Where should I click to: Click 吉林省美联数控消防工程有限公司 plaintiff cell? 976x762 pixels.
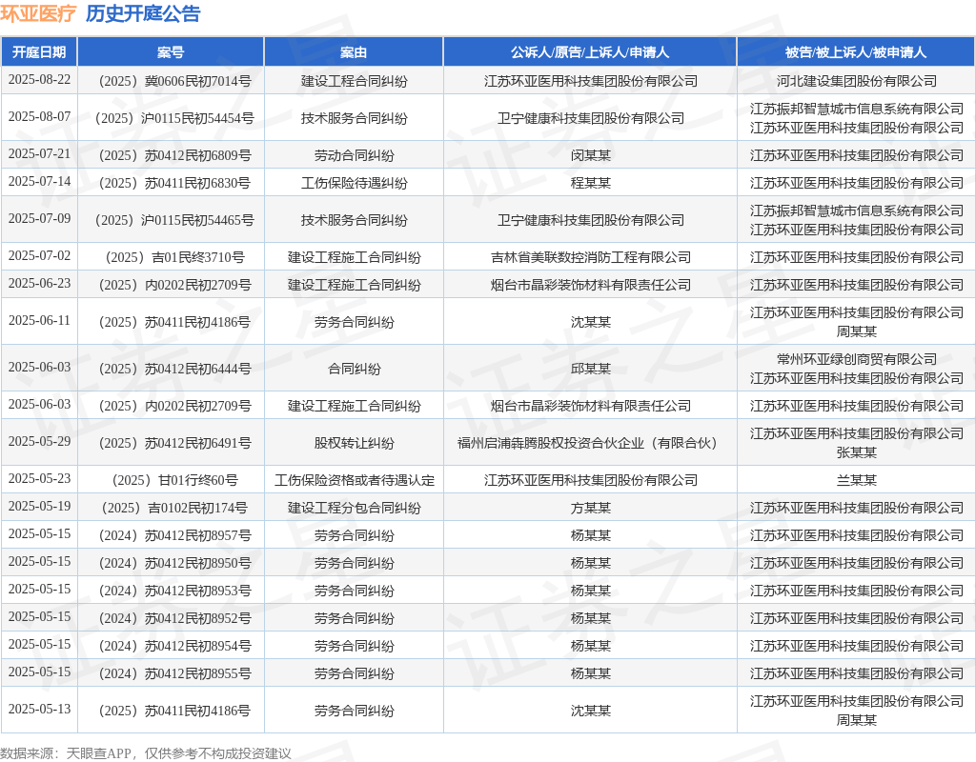(x=591, y=257)
